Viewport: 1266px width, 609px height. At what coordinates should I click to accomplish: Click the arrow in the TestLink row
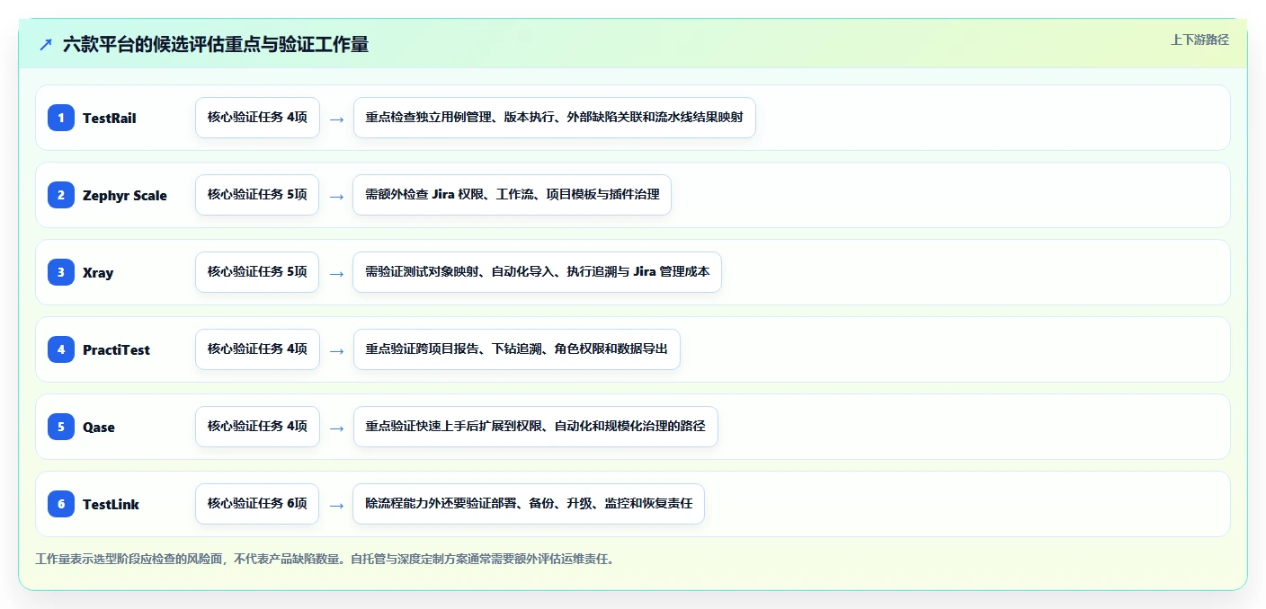(336, 505)
